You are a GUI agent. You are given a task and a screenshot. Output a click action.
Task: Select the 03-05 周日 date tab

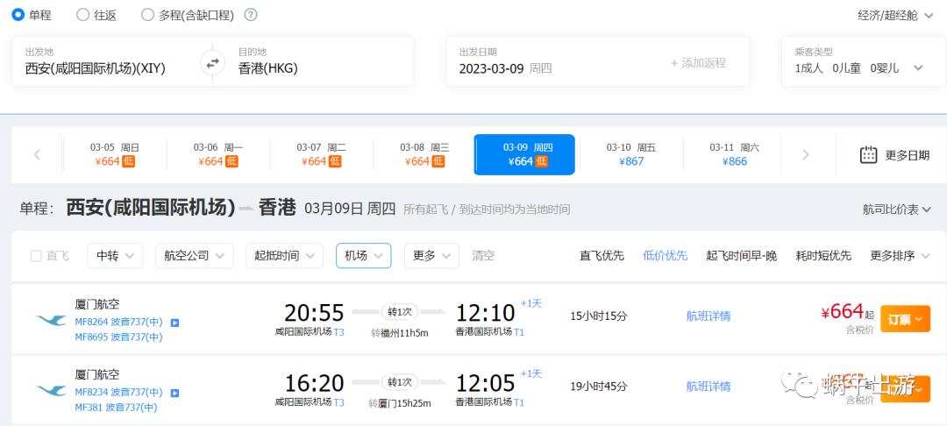pyautogui.click(x=115, y=154)
